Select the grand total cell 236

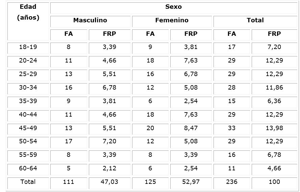pyautogui.click(x=232, y=182)
